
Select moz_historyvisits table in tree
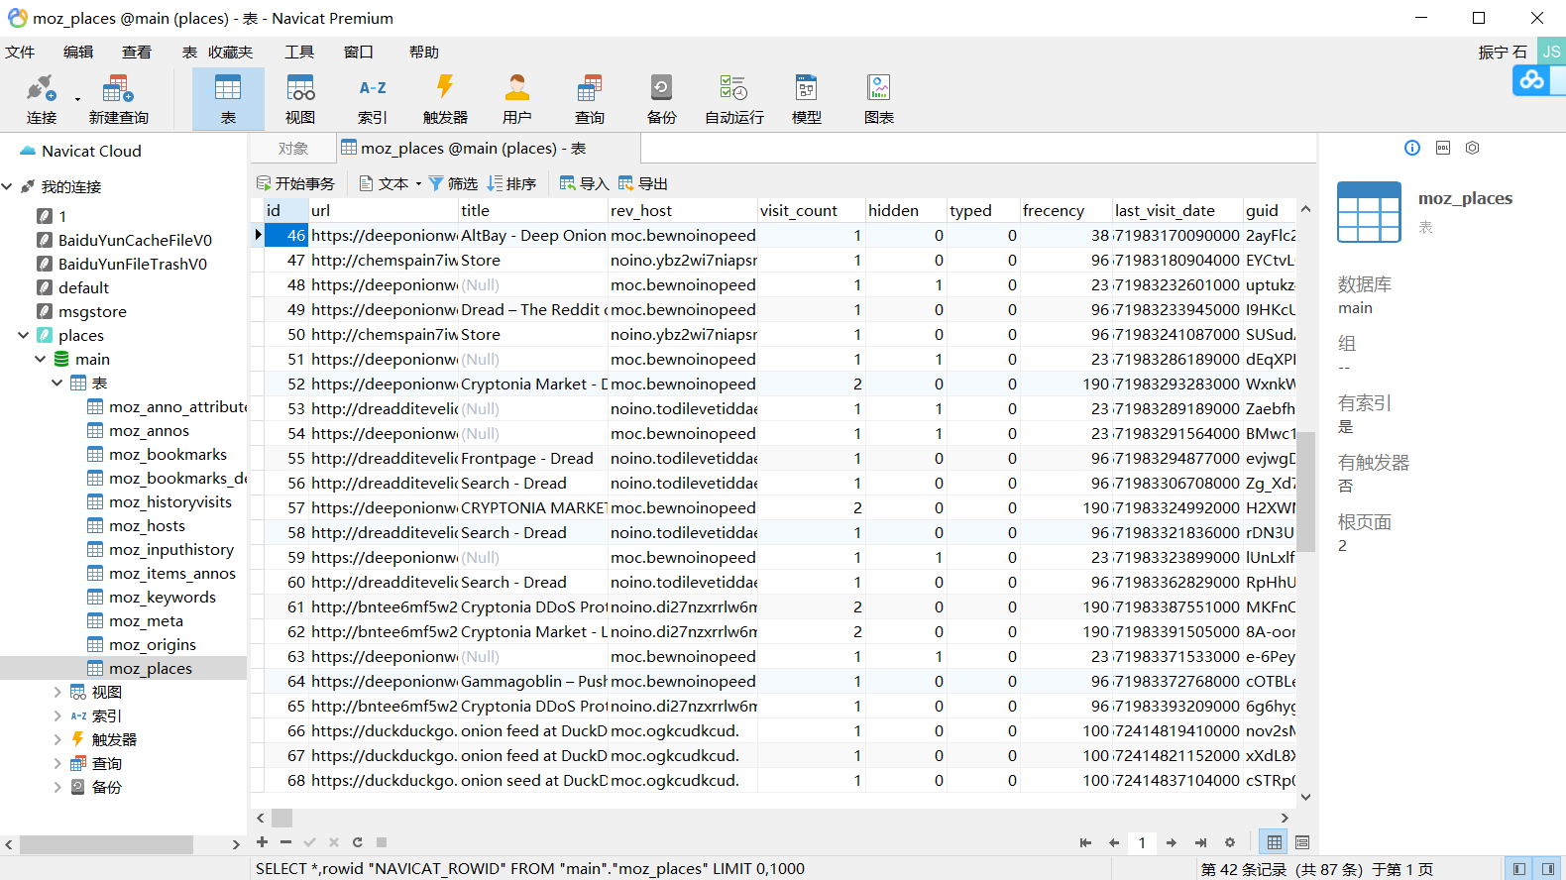tap(170, 501)
